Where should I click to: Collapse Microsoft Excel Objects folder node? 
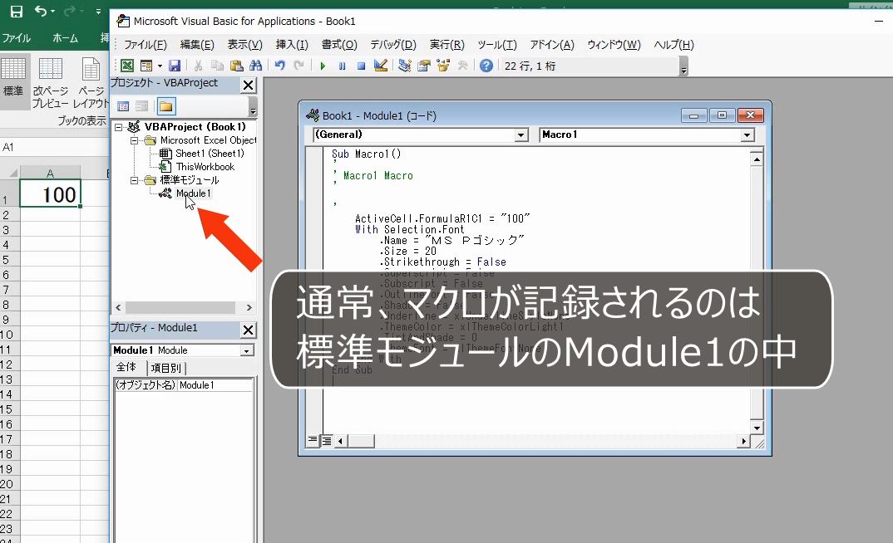[134, 139]
